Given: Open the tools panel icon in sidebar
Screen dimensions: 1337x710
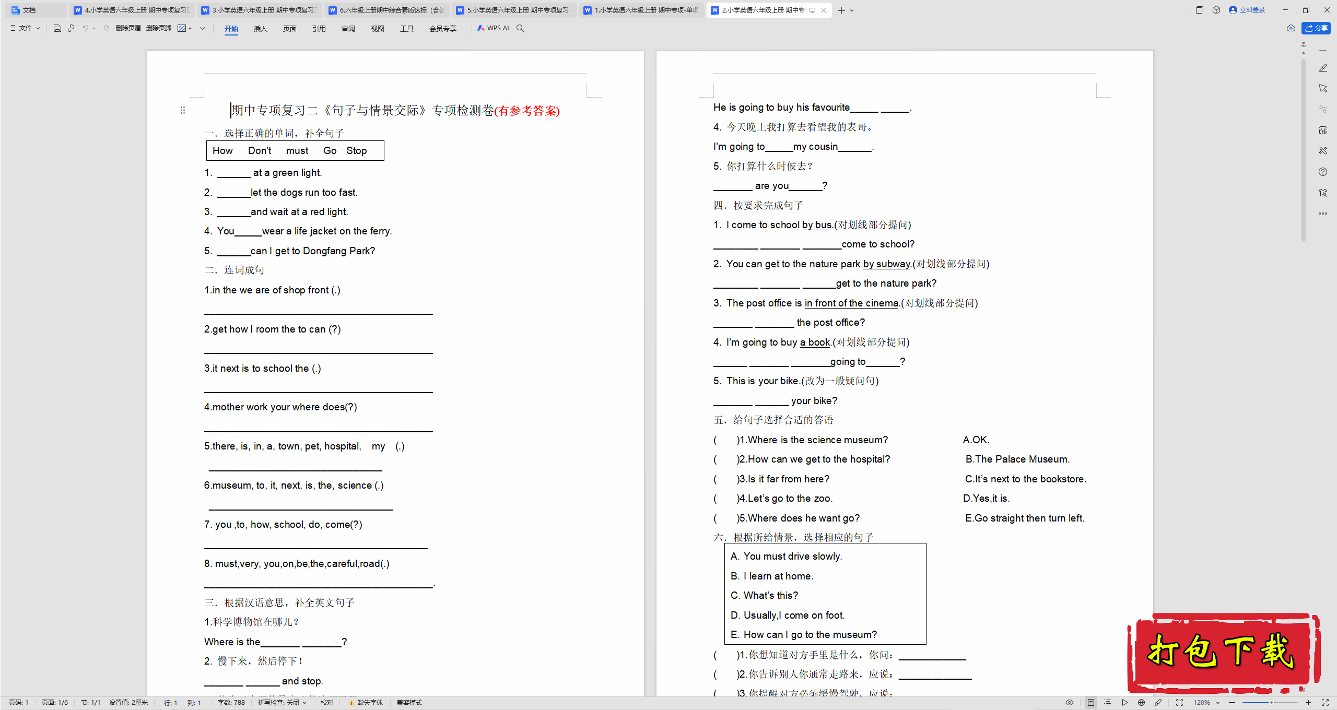Looking at the screenshot, I should tap(1323, 151).
